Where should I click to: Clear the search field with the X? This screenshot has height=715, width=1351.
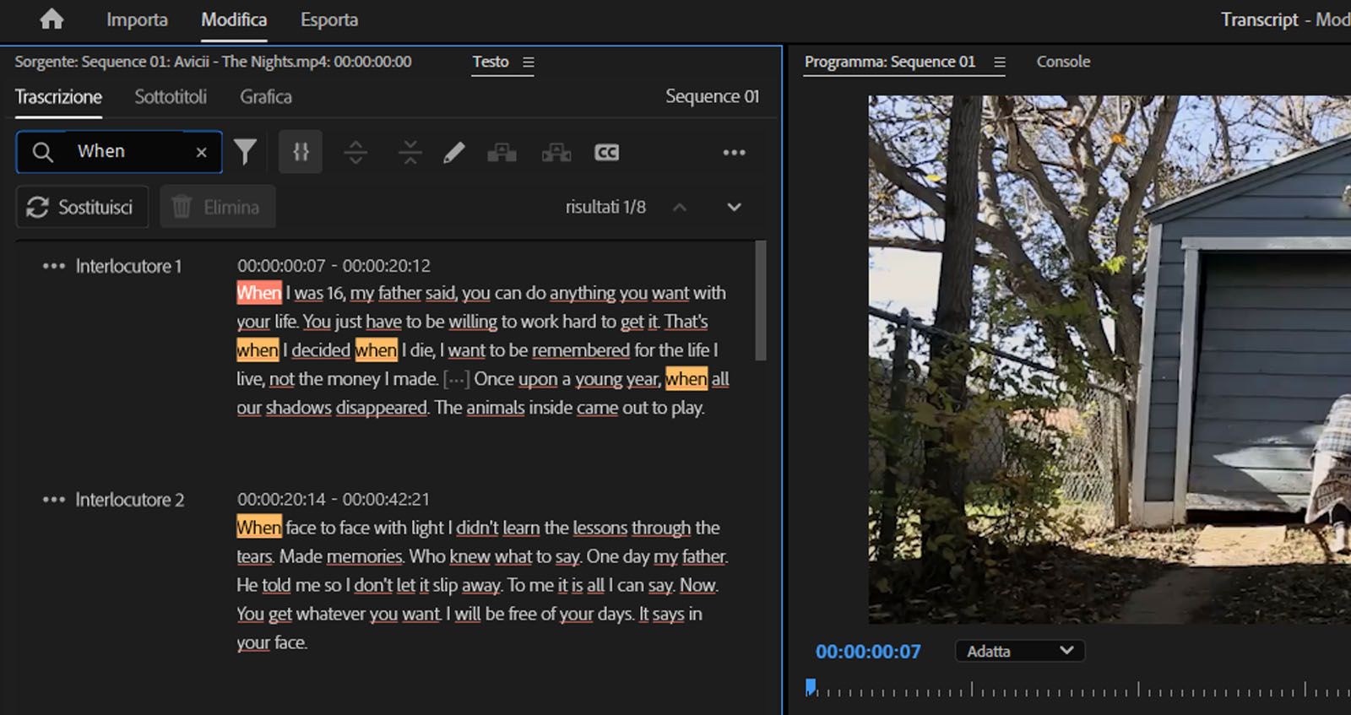pyautogui.click(x=201, y=152)
